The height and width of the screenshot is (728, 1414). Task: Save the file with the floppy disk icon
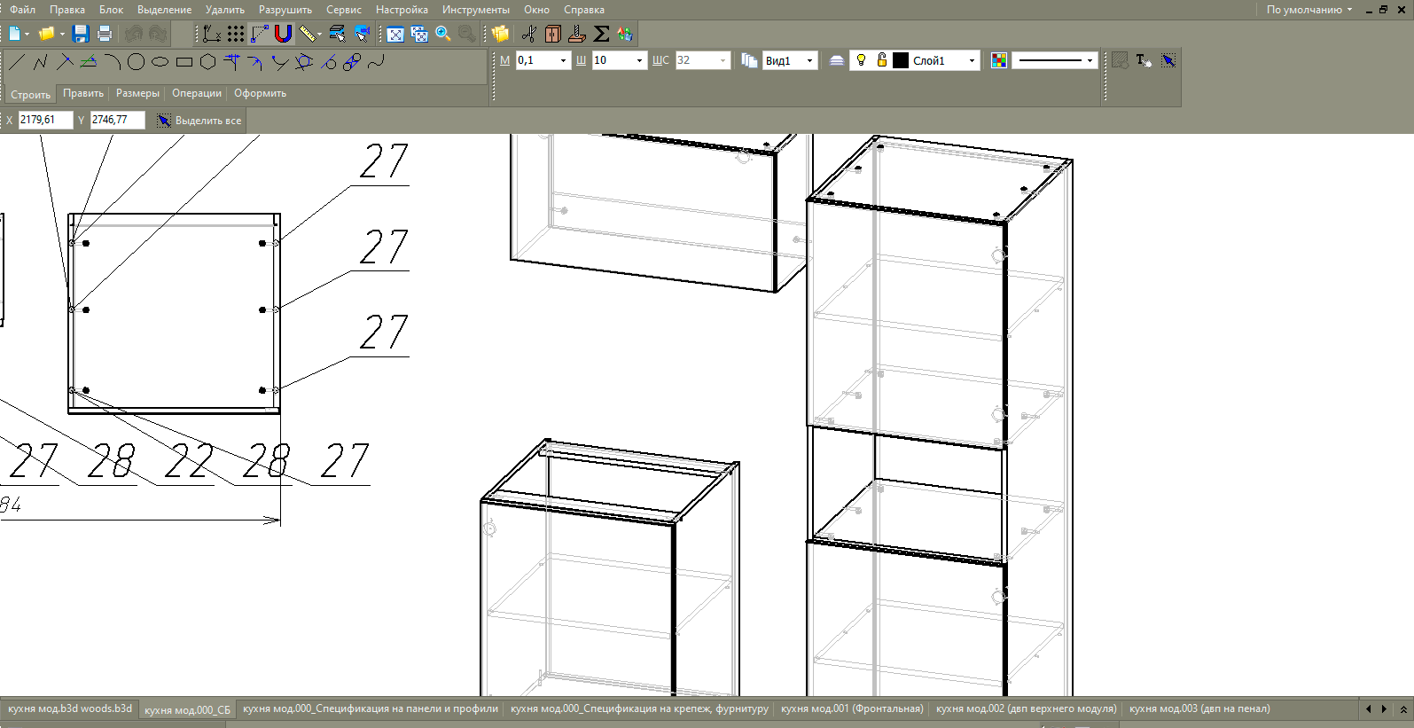click(81, 34)
